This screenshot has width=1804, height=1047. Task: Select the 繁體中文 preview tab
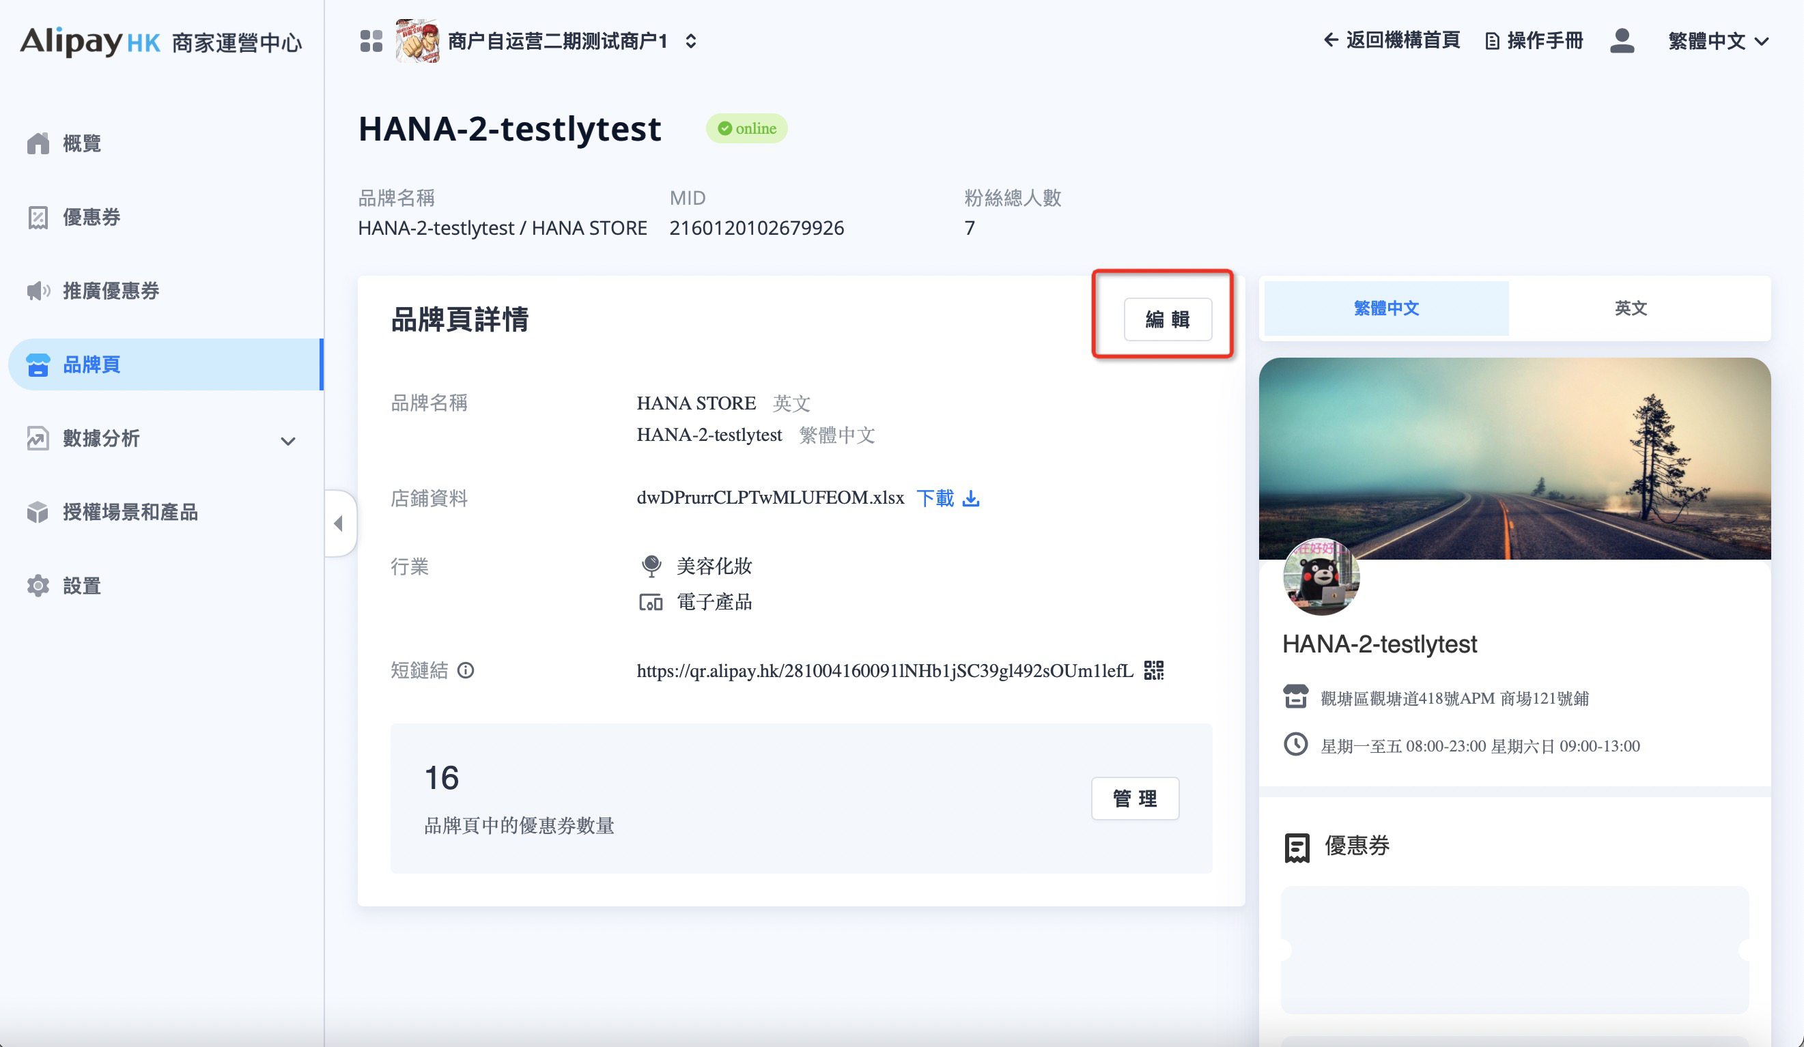tap(1386, 308)
